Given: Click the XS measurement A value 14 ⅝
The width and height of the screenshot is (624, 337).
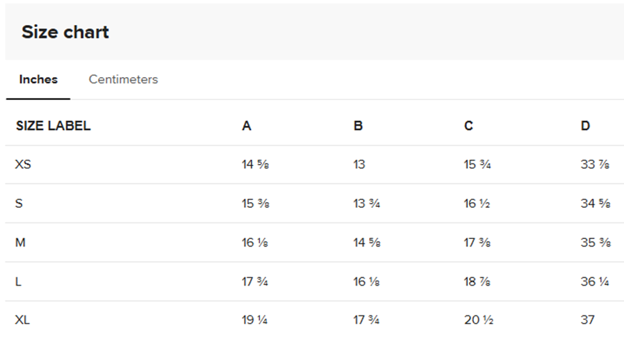Looking at the screenshot, I should [255, 165].
